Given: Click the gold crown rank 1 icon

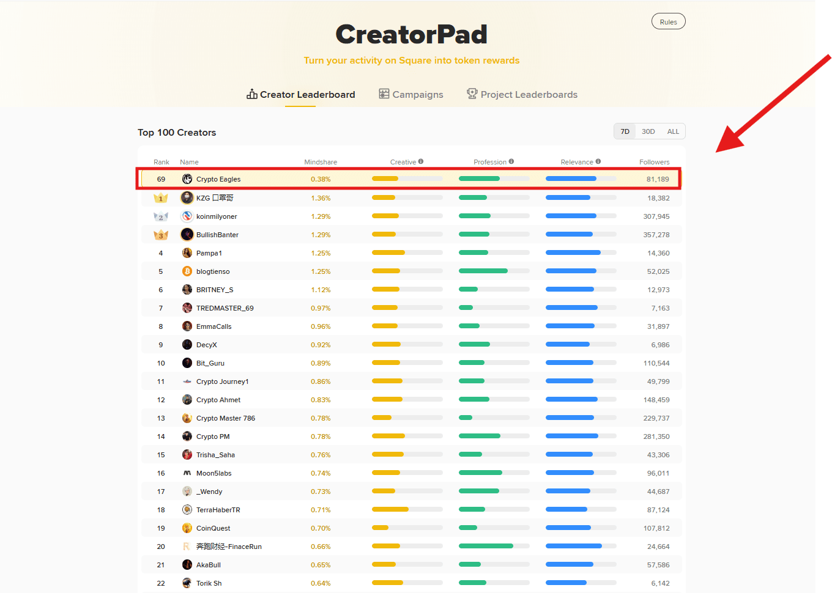Looking at the screenshot, I should click(x=161, y=198).
